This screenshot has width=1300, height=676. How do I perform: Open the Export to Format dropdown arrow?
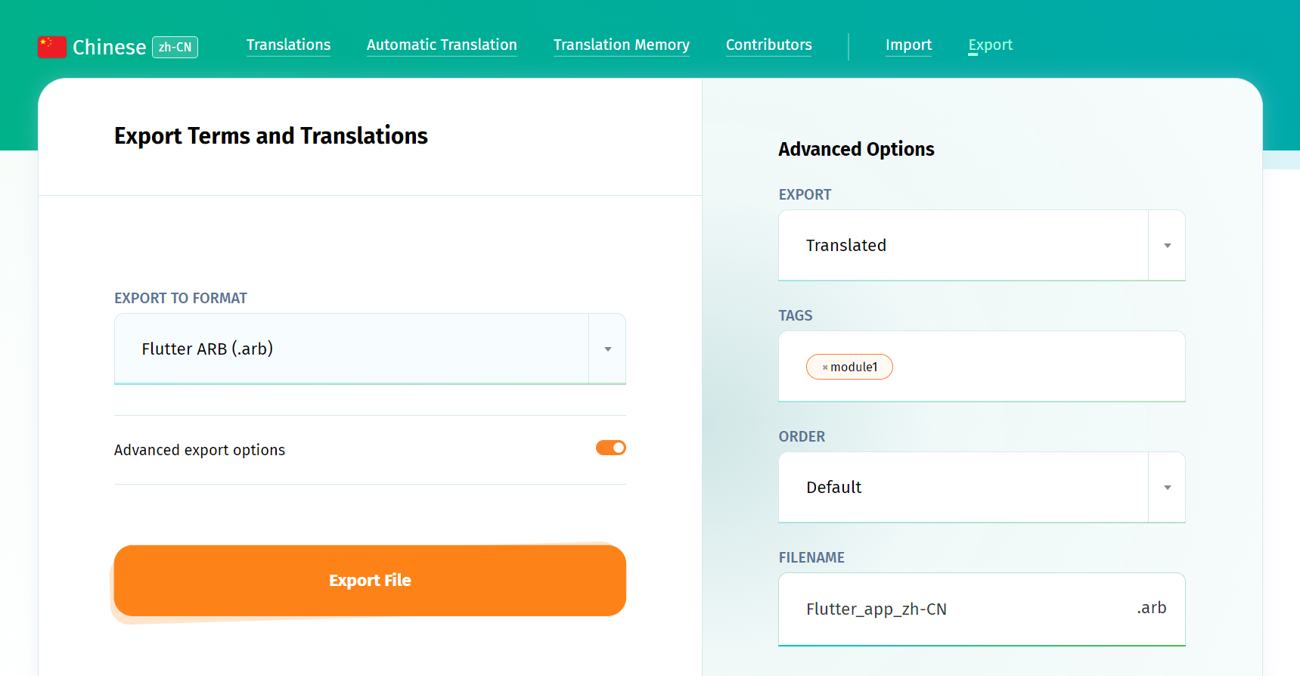[x=607, y=349]
